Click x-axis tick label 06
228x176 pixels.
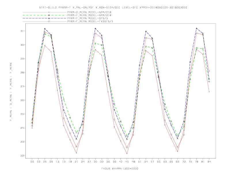tap(45, 162)
